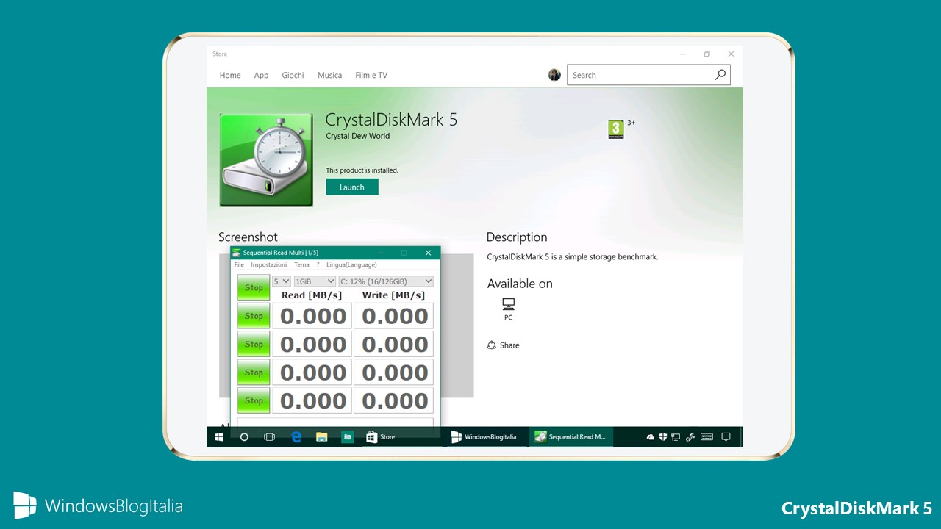This screenshot has width=941, height=529.
Task: Click the 'CrystalDiskMark 5' store page title
Action: point(391,120)
